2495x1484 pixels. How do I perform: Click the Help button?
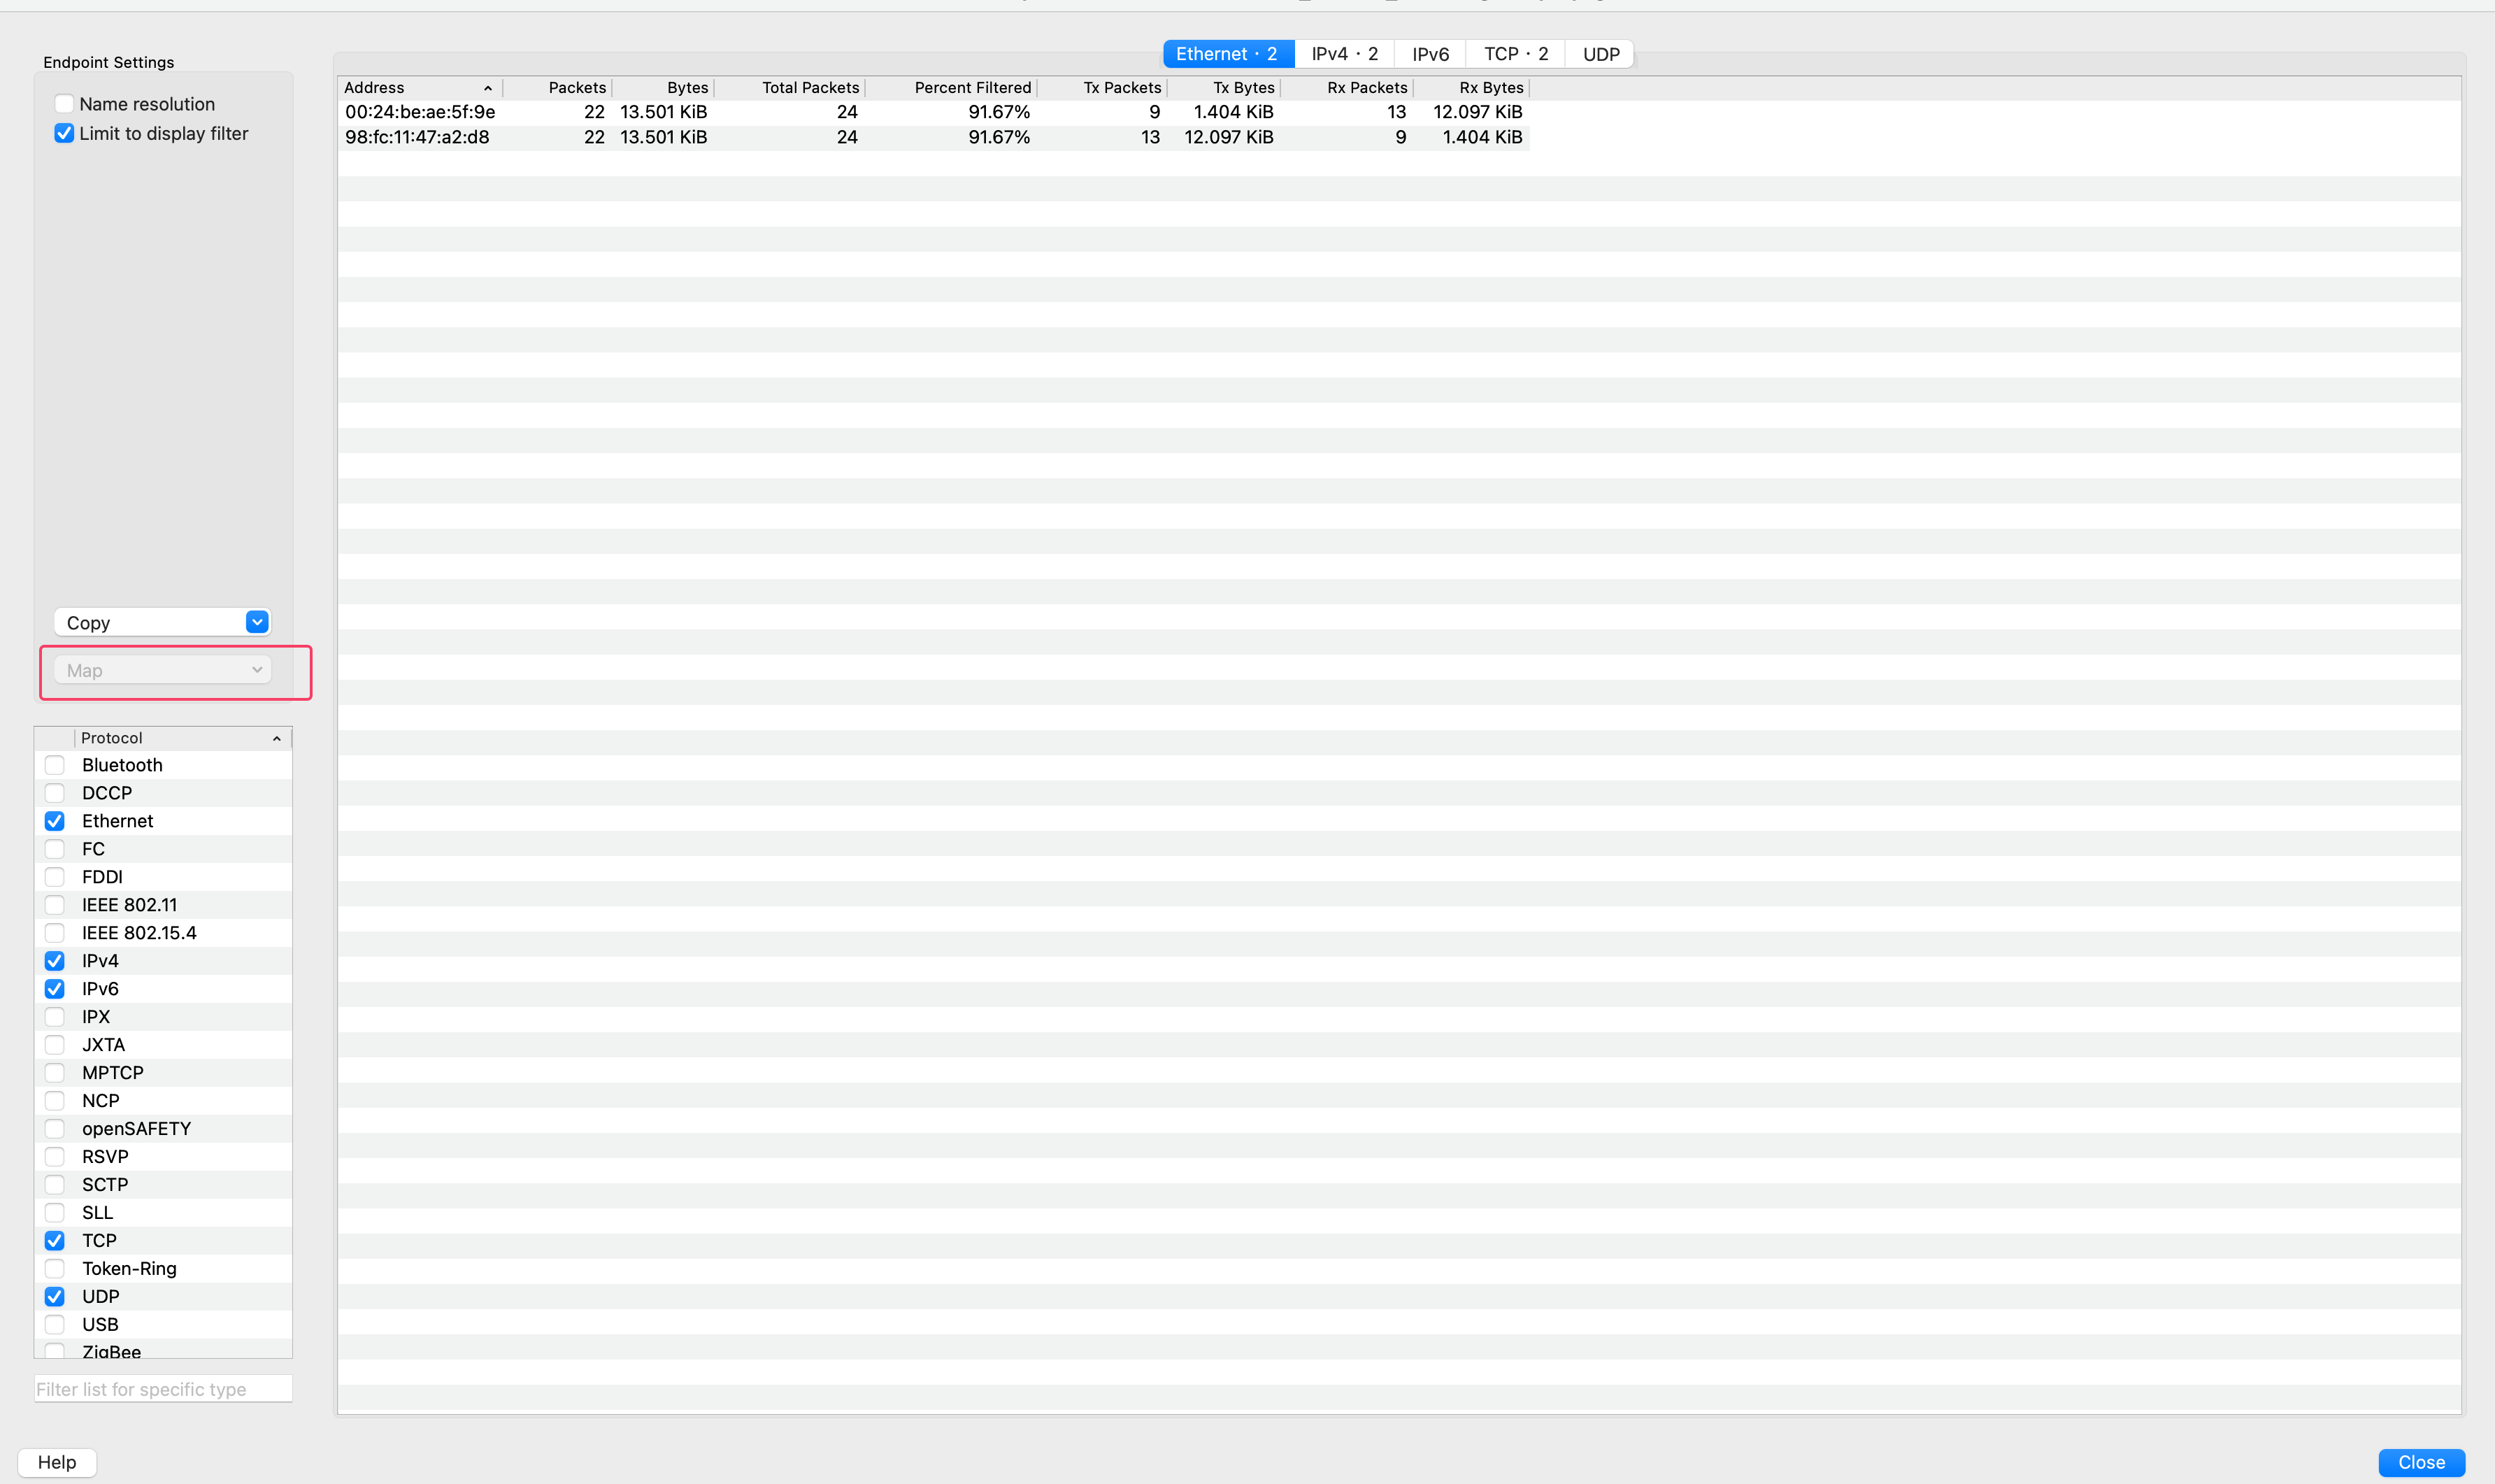pyautogui.click(x=57, y=1461)
